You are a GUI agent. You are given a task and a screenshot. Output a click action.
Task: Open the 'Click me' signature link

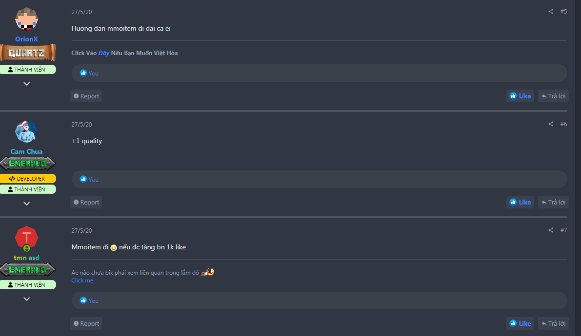(82, 280)
